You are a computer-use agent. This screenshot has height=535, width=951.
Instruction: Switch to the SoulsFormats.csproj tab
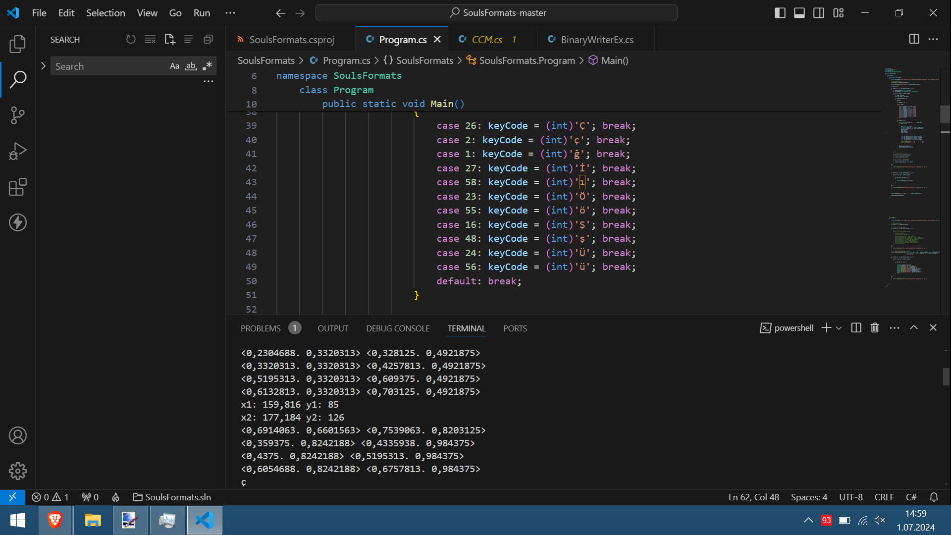pyautogui.click(x=291, y=40)
